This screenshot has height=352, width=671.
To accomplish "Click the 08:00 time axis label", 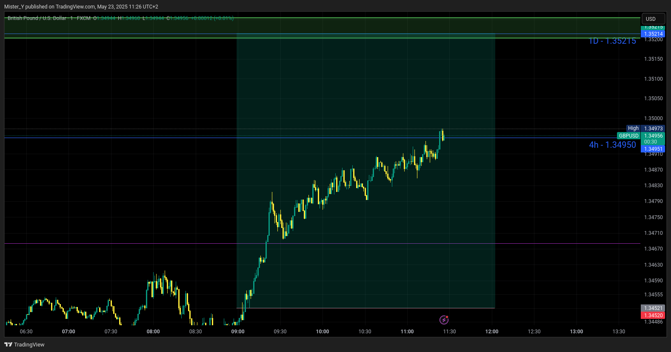I will pyautogui.click(x=153, y=332).
